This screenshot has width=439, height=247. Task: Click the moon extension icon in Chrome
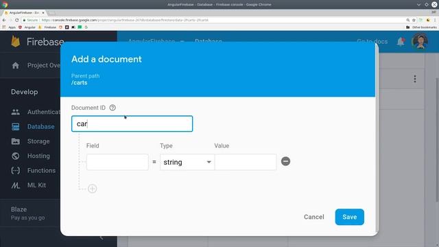click(428, 20)
